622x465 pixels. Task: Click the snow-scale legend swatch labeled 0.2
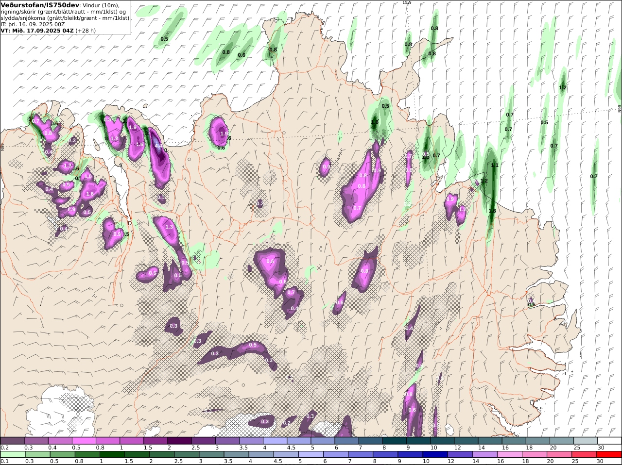pyautogui.click(x=12, y=440)
